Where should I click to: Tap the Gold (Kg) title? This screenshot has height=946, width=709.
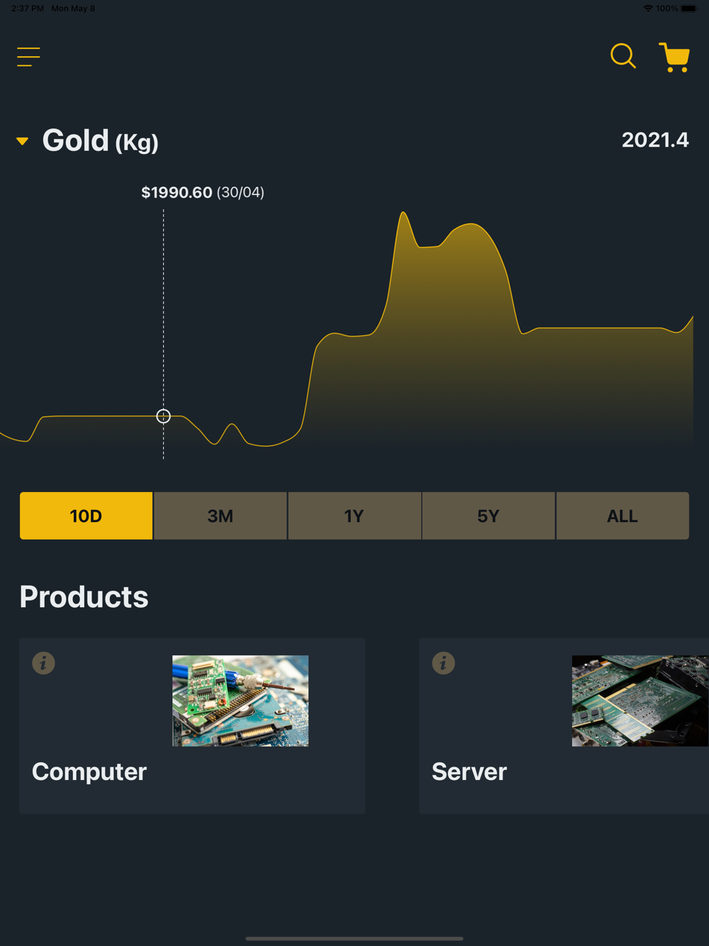tap(100, 140)
